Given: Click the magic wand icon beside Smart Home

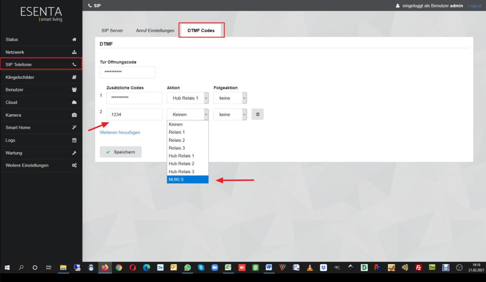Looking at the screenshot, I should coord(74,127).
